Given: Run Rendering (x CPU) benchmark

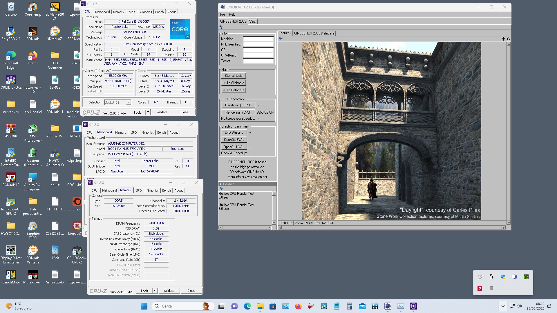Looking at the screenshot, I should [x=238, y=112].
